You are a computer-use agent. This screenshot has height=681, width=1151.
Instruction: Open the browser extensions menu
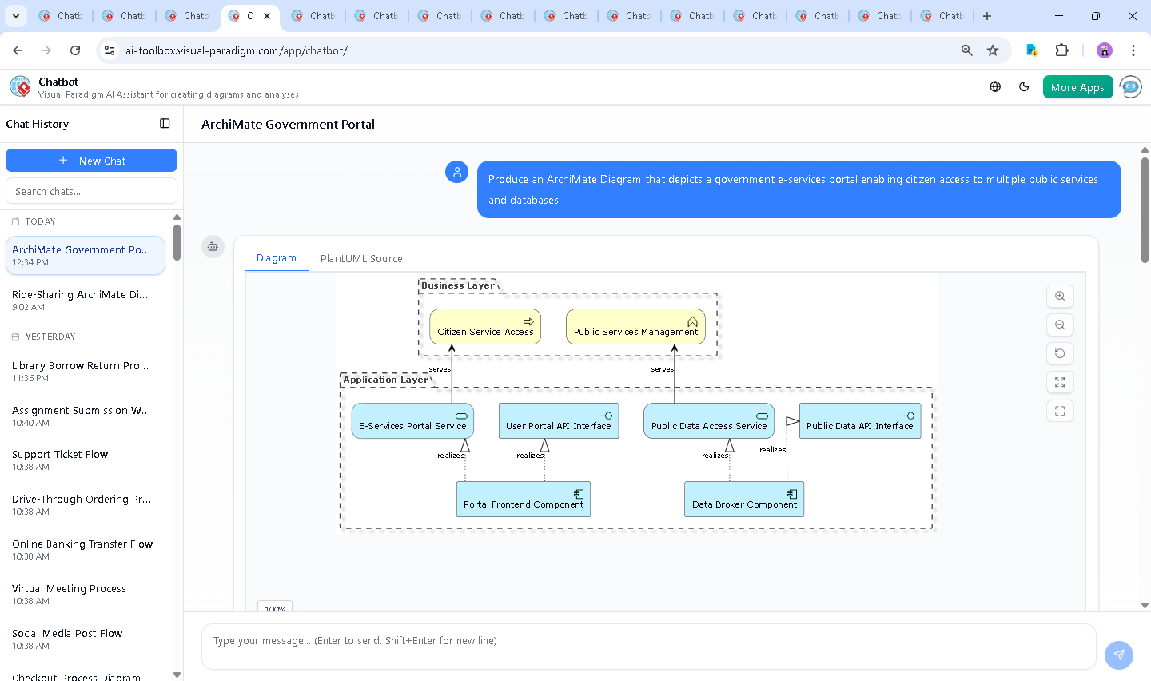click(1061, 50)
